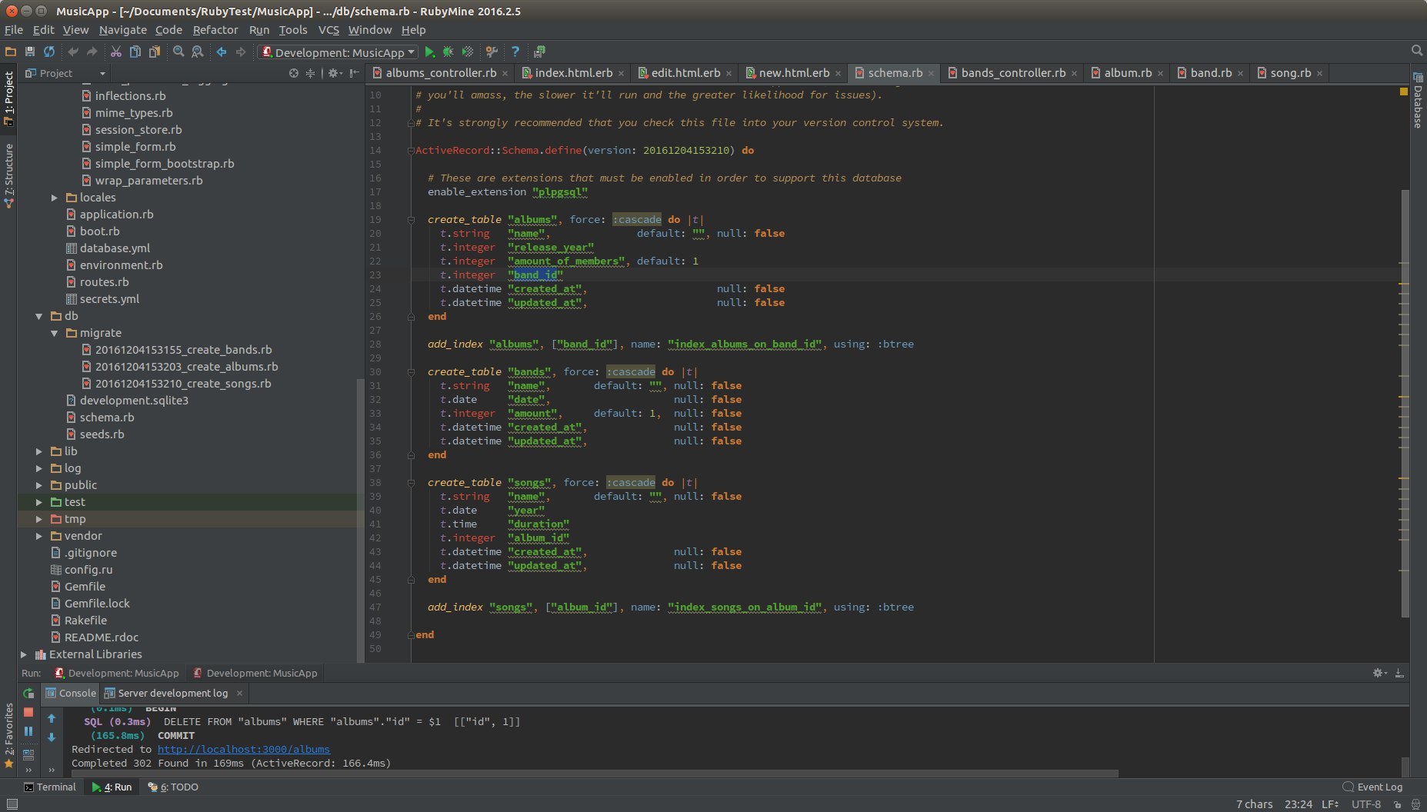Open the Navigate menu
Viewport: 1427px width, 812px height.
coord(123,30)
